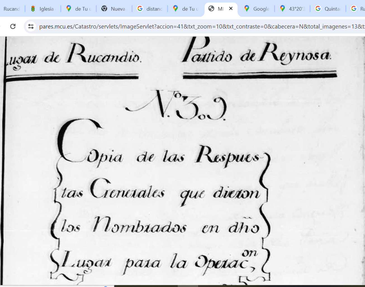Reload the pares.mcu.es page
Image resolution: width=365 pixels, height=287 pixels.
click(x=13, y=26)
